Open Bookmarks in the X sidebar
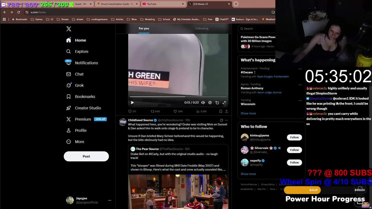This screenshot has width=372, height=209. (x=81, y=97)
